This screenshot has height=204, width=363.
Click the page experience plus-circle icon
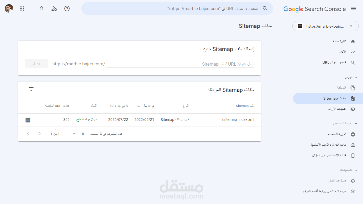353,134
